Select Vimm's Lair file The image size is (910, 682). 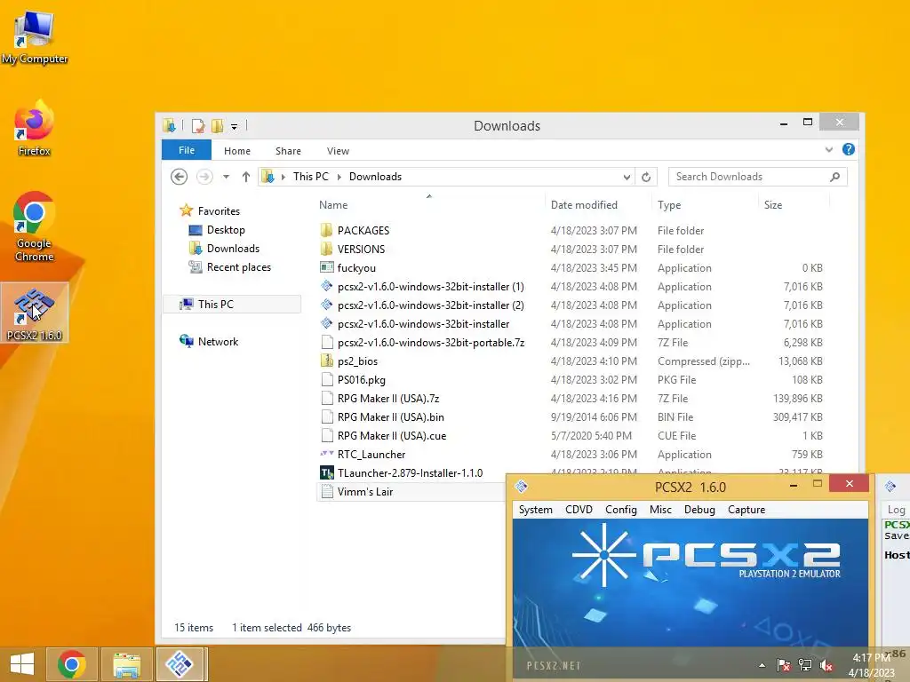364,492
